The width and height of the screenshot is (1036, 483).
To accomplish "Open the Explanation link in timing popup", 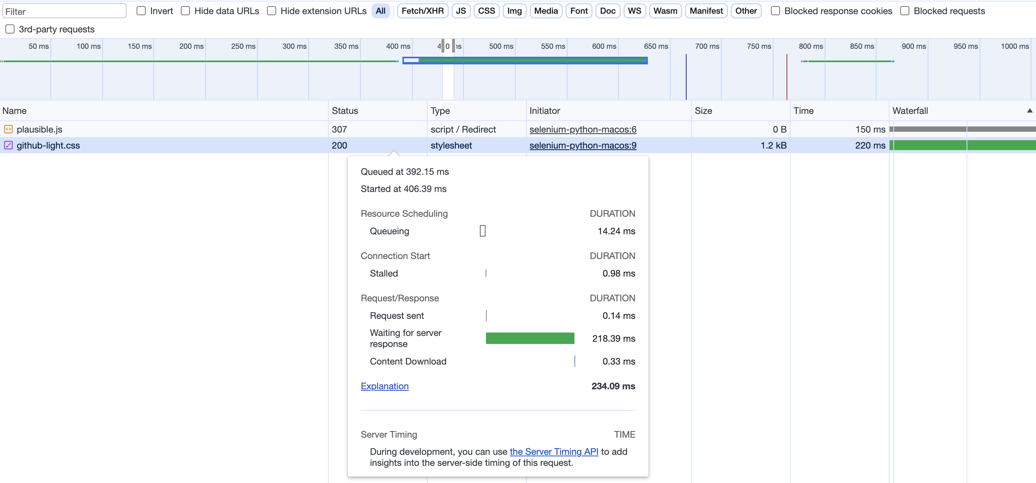I will 384,386.
